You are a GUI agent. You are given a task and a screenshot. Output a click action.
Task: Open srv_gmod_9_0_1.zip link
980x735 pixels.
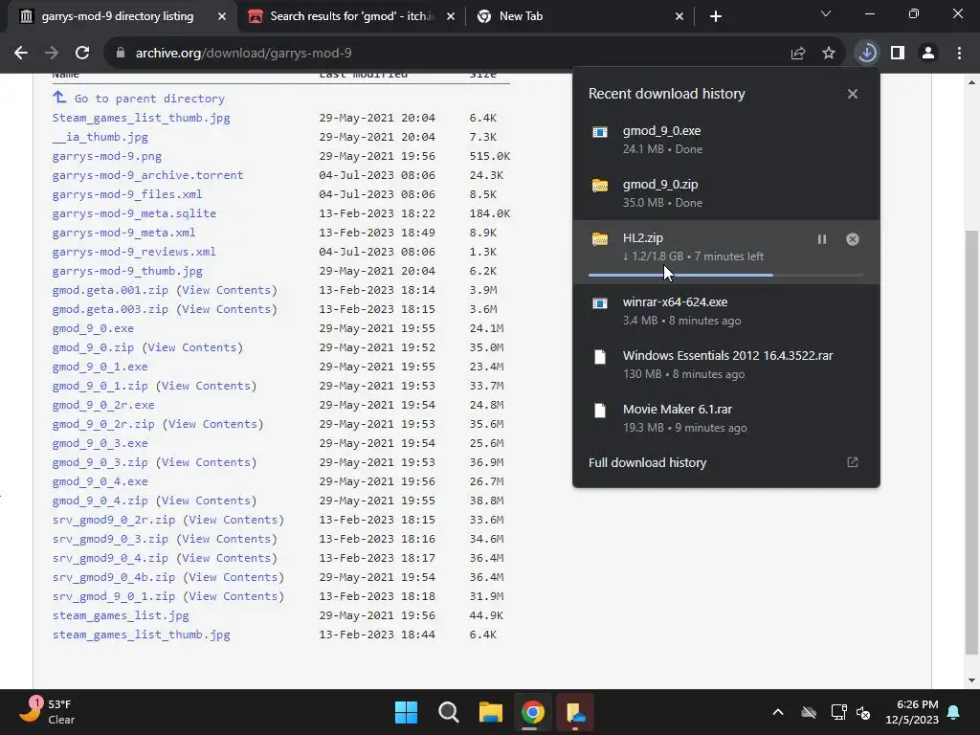[x=114, y=596]
